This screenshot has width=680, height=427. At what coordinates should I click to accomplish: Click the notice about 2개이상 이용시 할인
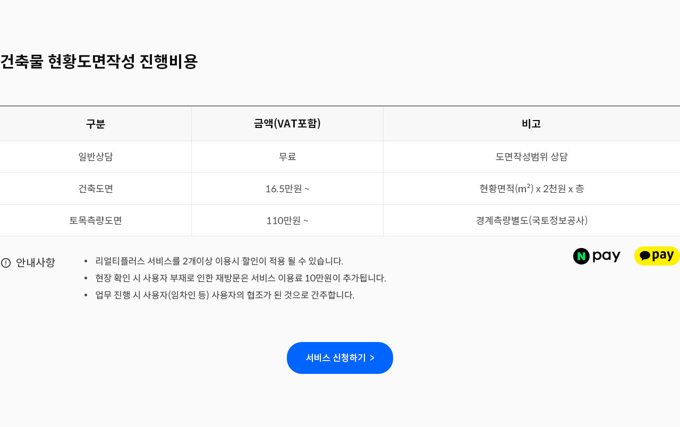pyautogui.click(x=219, y=261)
